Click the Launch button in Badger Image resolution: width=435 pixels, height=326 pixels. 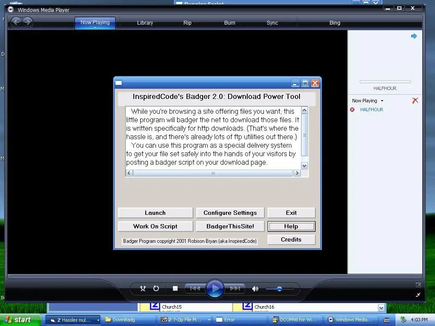point(155,213)
